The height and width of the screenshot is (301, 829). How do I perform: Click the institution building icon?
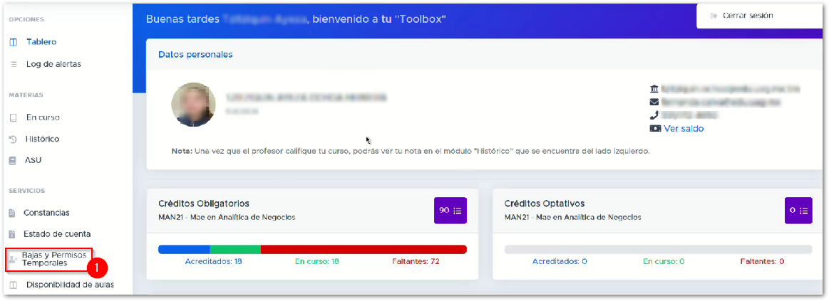[x=654, y=89]
